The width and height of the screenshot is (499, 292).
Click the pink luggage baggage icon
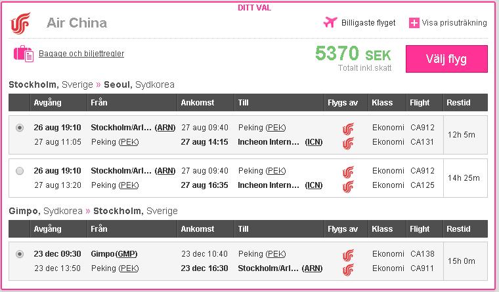click(23, 54)
